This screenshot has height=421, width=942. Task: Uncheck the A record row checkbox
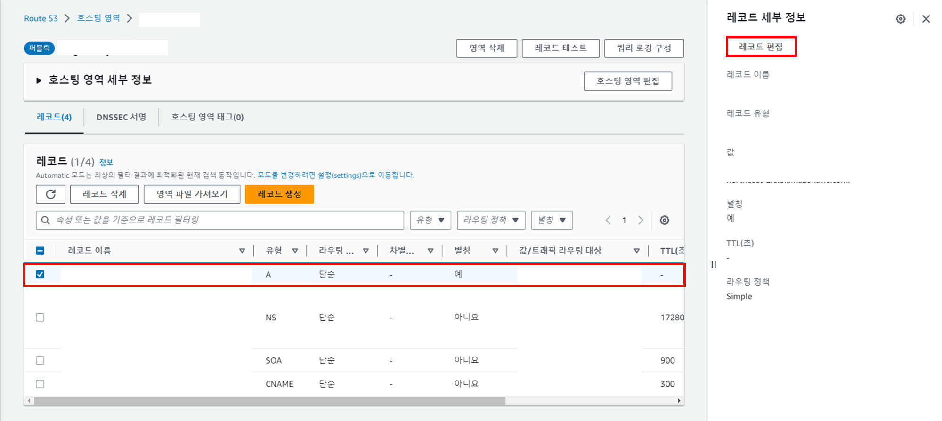point(40,274)
